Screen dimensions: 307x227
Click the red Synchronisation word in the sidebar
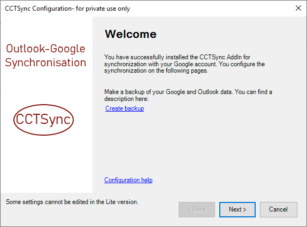click(x=45, y=62)
